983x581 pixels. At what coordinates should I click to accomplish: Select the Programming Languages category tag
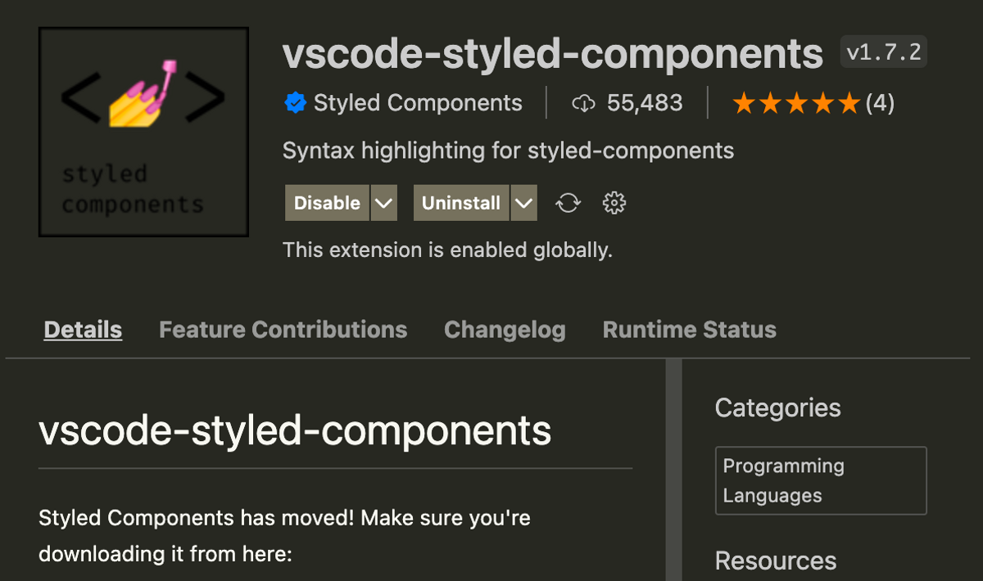[821, 480]
